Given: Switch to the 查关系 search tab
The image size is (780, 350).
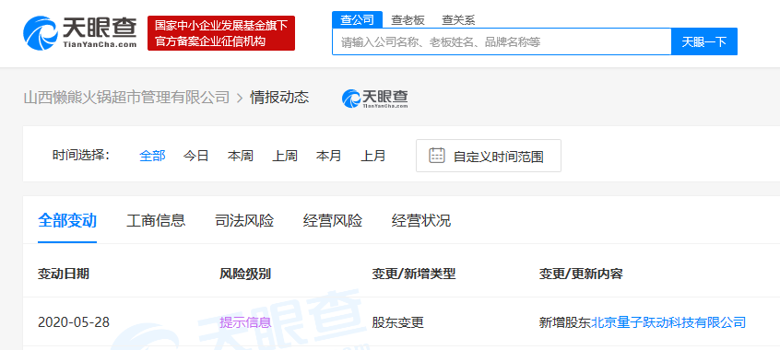Looking at the screenshot, I should tap(458, 20).
